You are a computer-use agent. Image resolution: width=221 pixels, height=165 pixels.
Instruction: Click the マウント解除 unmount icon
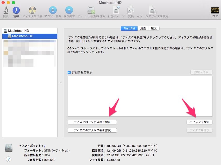point(53,10)
